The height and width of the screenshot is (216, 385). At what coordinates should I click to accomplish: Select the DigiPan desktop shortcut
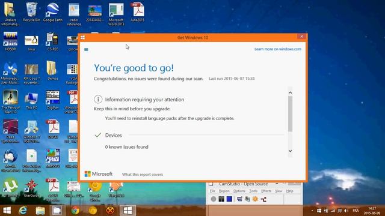pos(52,100)
